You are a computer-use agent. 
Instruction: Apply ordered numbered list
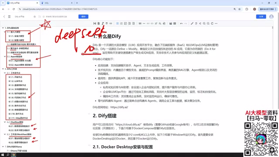tap(121, 24)
